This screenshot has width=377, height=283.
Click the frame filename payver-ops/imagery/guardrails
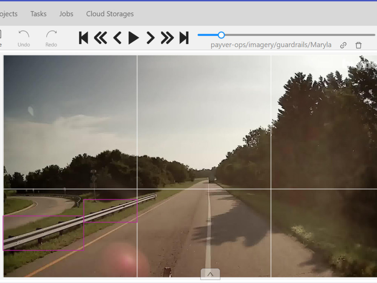click(271, 45)
